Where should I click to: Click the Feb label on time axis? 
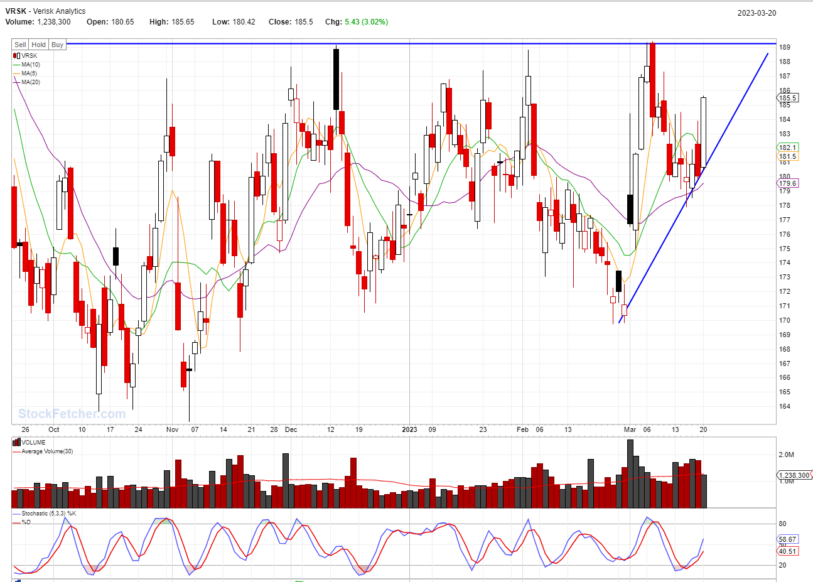[x=522, y=429]
